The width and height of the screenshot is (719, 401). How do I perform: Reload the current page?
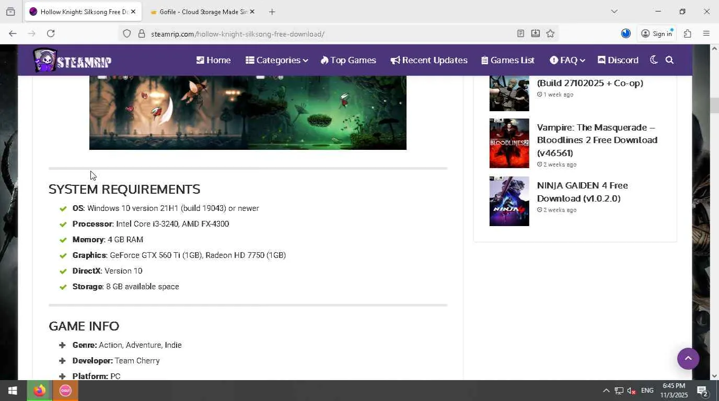(51, 33)
